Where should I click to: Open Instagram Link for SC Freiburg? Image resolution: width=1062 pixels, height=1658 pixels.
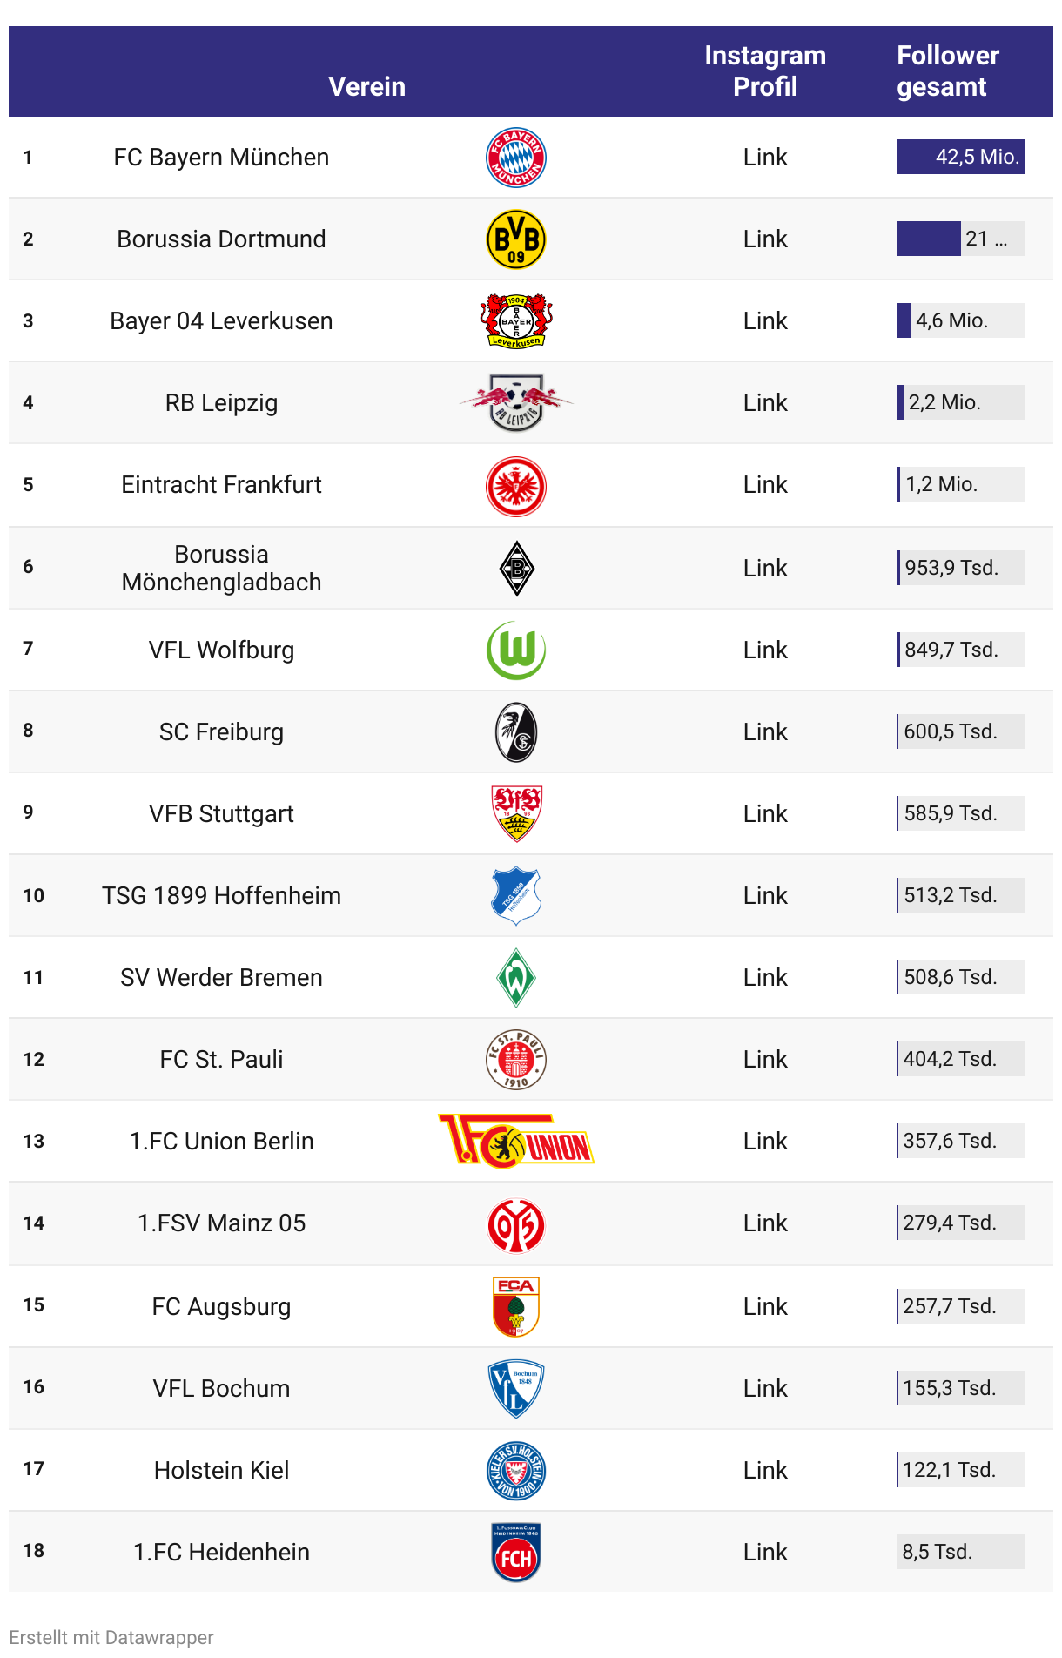click(765, 732)
